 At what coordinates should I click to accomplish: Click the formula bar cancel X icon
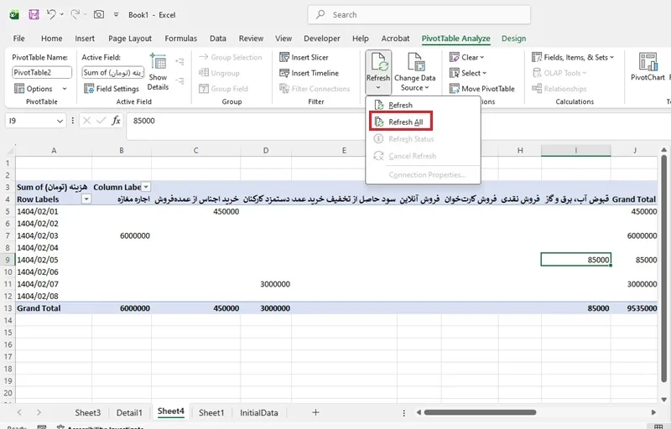click(86, 121)
